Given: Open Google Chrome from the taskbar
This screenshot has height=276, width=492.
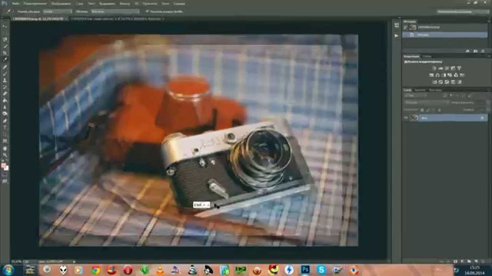Looking at the screenshot, I should click(95, 270).
